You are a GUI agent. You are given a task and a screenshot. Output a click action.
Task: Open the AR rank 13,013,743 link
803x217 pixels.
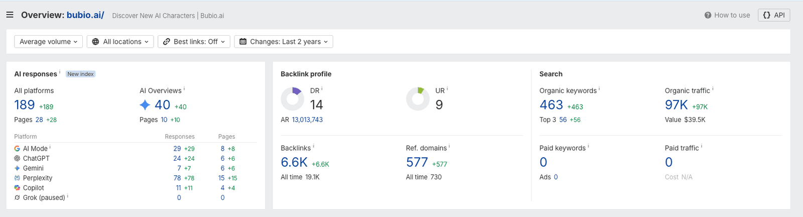point(307,120)
